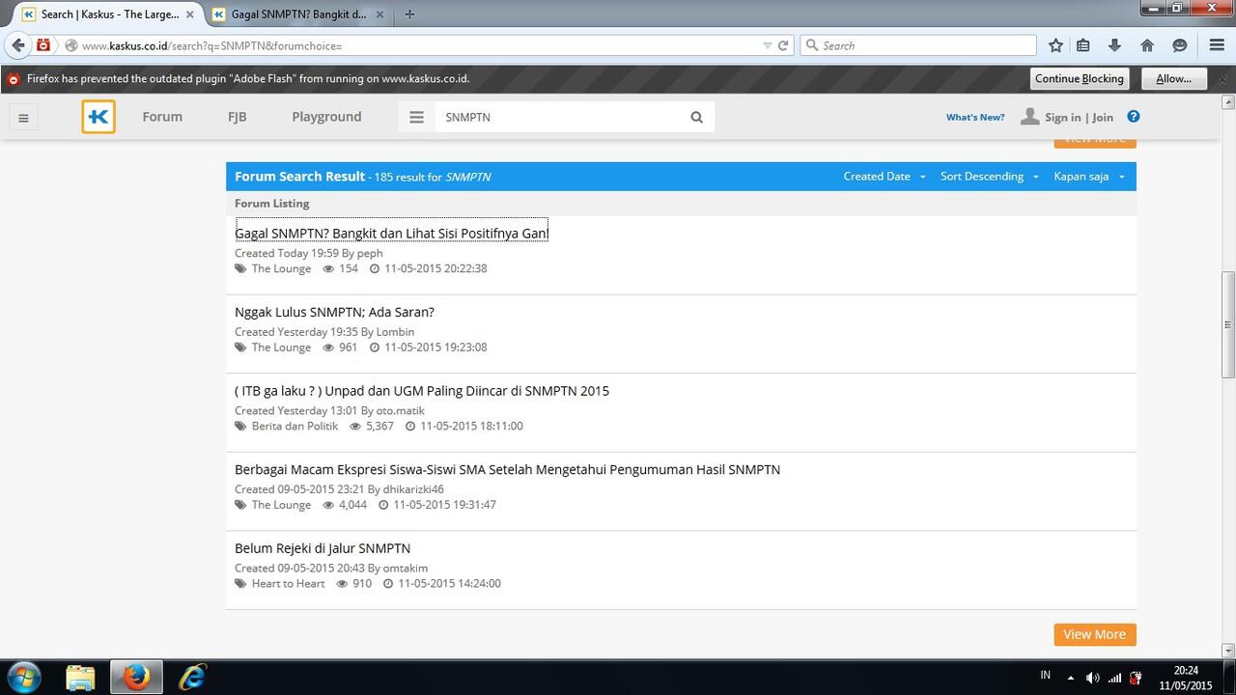Image resolution: width=1236 pixels, height=695 pixels.
Task: Click the Firefox back arrow button
Action: pos(17,45)
